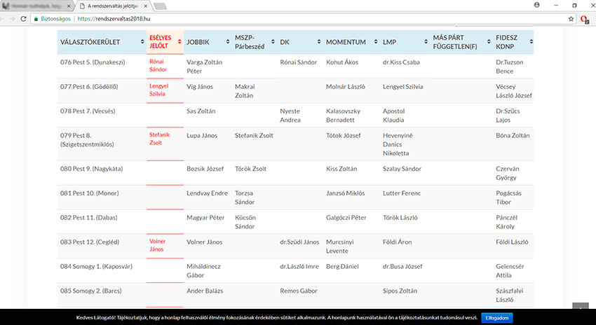
Task: Close the 'A rendszerváltás jelöltjei' tab
Action: pos(146,6)
